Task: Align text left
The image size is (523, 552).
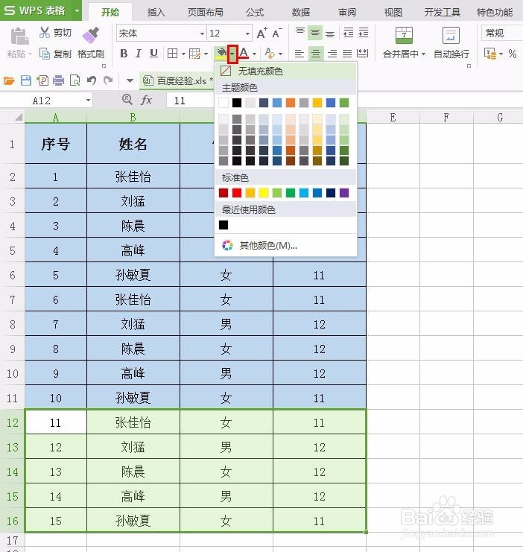Action: [x=299, y=54]
